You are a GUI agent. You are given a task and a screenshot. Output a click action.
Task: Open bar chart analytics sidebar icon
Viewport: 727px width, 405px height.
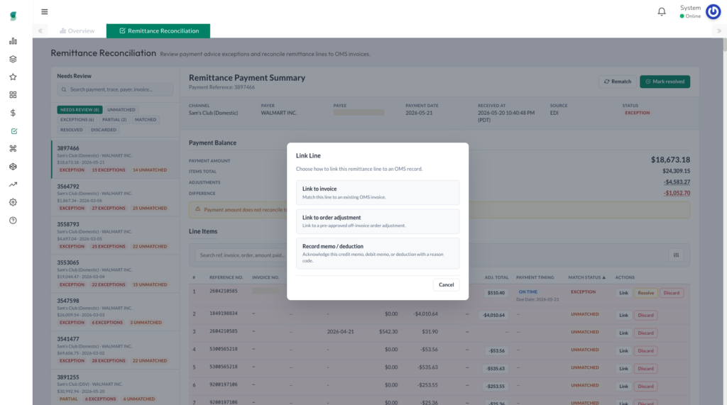(x=13, y=41)
